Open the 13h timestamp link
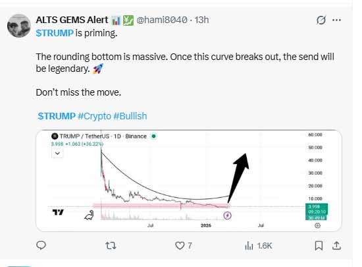362x267 pixels. pyautogui.click(x=201, y=20)
